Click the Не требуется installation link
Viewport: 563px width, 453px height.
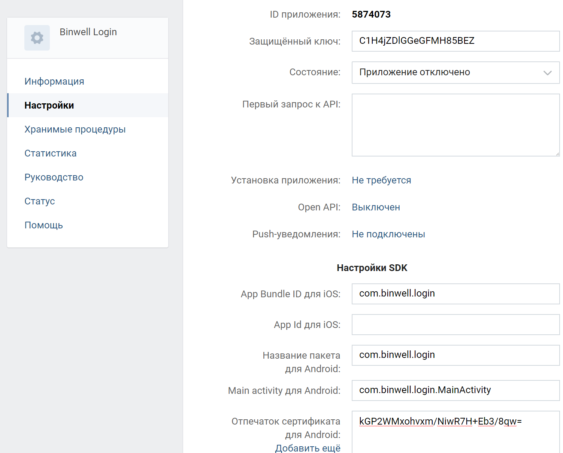381,180
